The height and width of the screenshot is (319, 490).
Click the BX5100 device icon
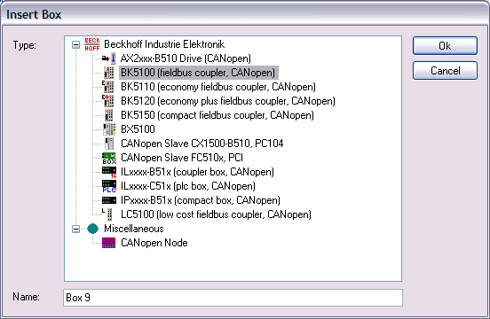(109, 129)
